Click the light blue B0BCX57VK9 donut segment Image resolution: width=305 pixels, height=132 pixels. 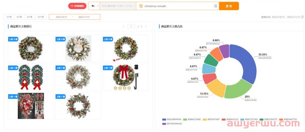tap(209, 69)
